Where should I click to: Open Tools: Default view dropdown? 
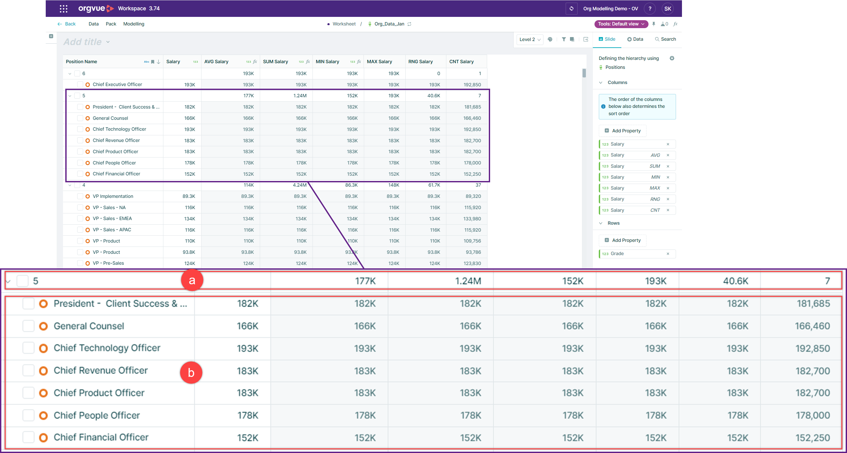621,24
